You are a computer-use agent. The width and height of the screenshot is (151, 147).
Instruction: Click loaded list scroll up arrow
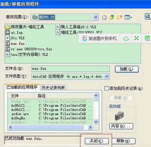pyautogui.click(x=96, y=95)
